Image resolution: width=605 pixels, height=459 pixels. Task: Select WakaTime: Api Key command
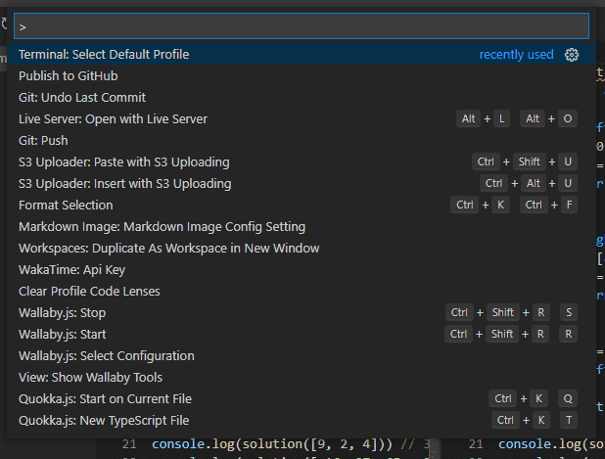point(302,269)
